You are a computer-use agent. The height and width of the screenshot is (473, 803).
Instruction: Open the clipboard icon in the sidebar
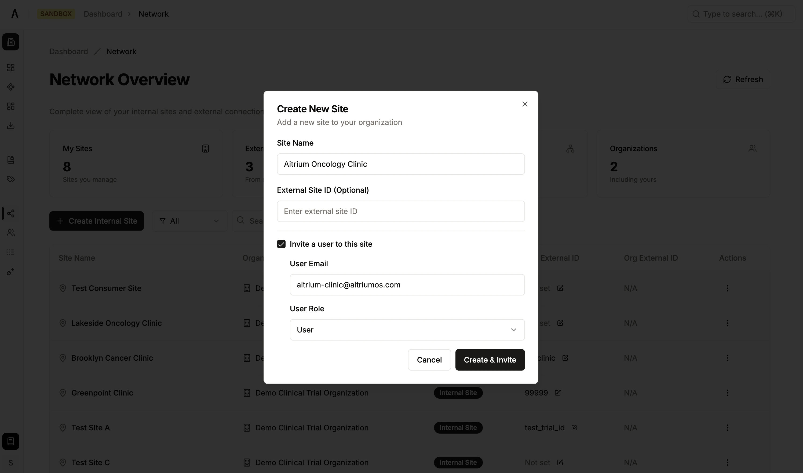(10, 160)
